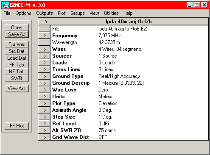Open the FF Tab far-field table
Image resolution: width=210 pixels, height=155 pixels.
coord(17,65)
